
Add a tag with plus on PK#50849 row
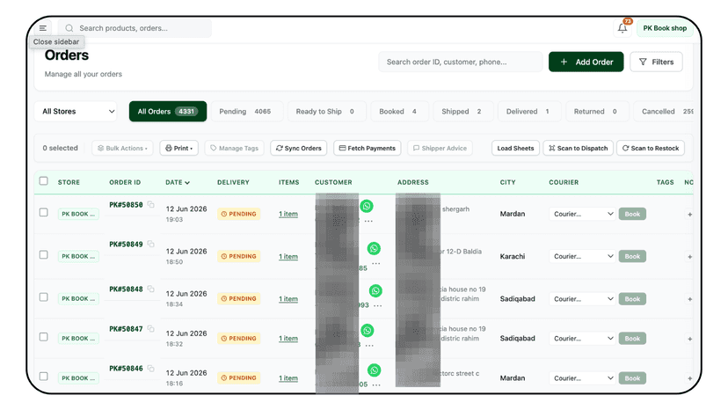tap(690, 257)
